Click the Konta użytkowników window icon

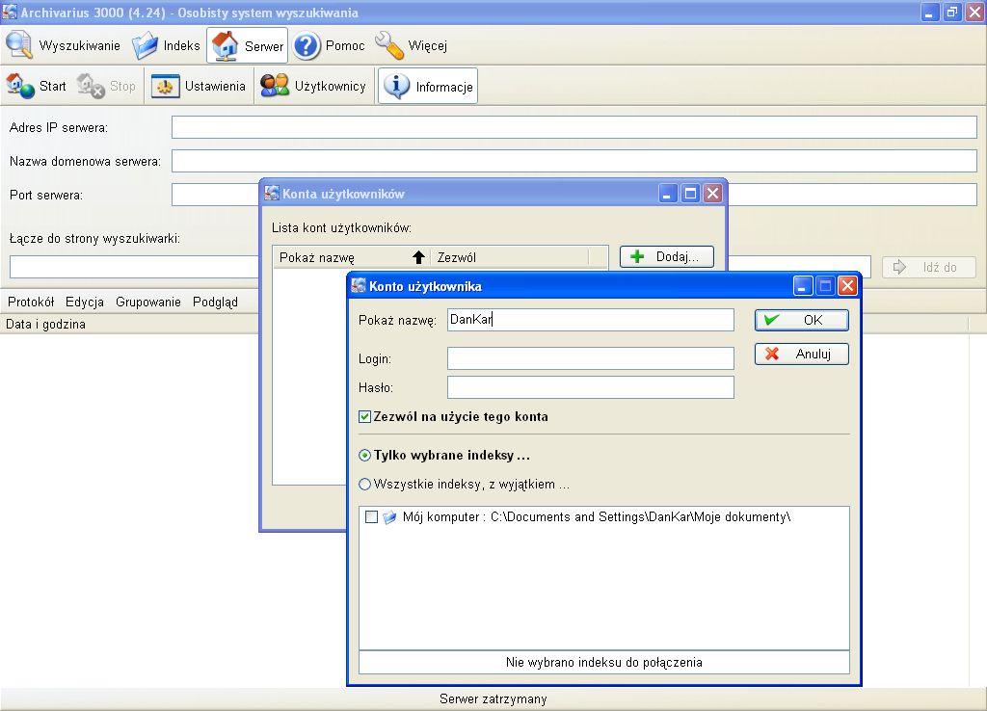click(x=272, y=194)
